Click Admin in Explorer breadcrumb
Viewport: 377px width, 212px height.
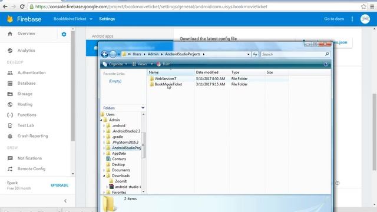tap(153, 54)
